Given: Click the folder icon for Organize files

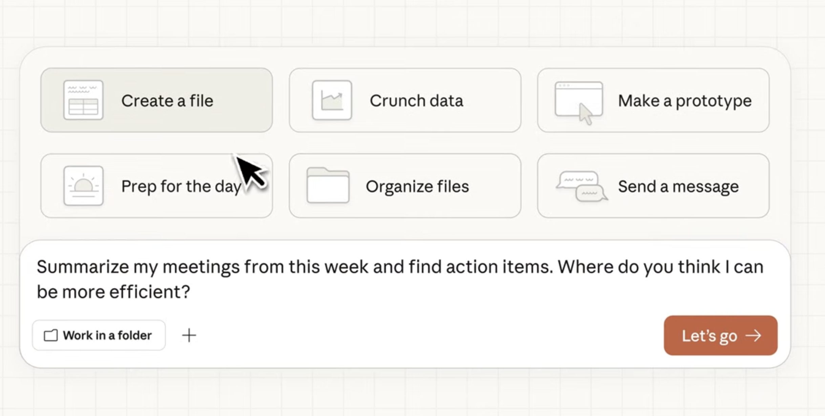Looking at the screenshot, I should tap(328, 185).
